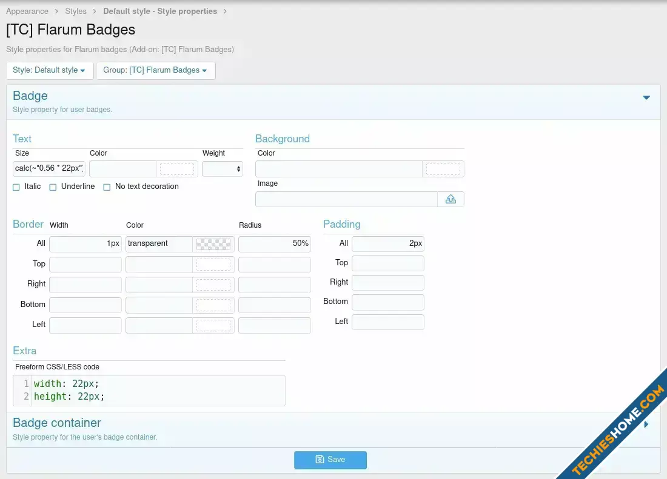Viewport: 667px width, 479px height.
Task: Check the No text decoration option
Action: [x=107, y=187]
